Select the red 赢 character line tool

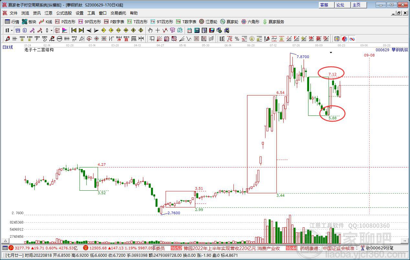318,39
